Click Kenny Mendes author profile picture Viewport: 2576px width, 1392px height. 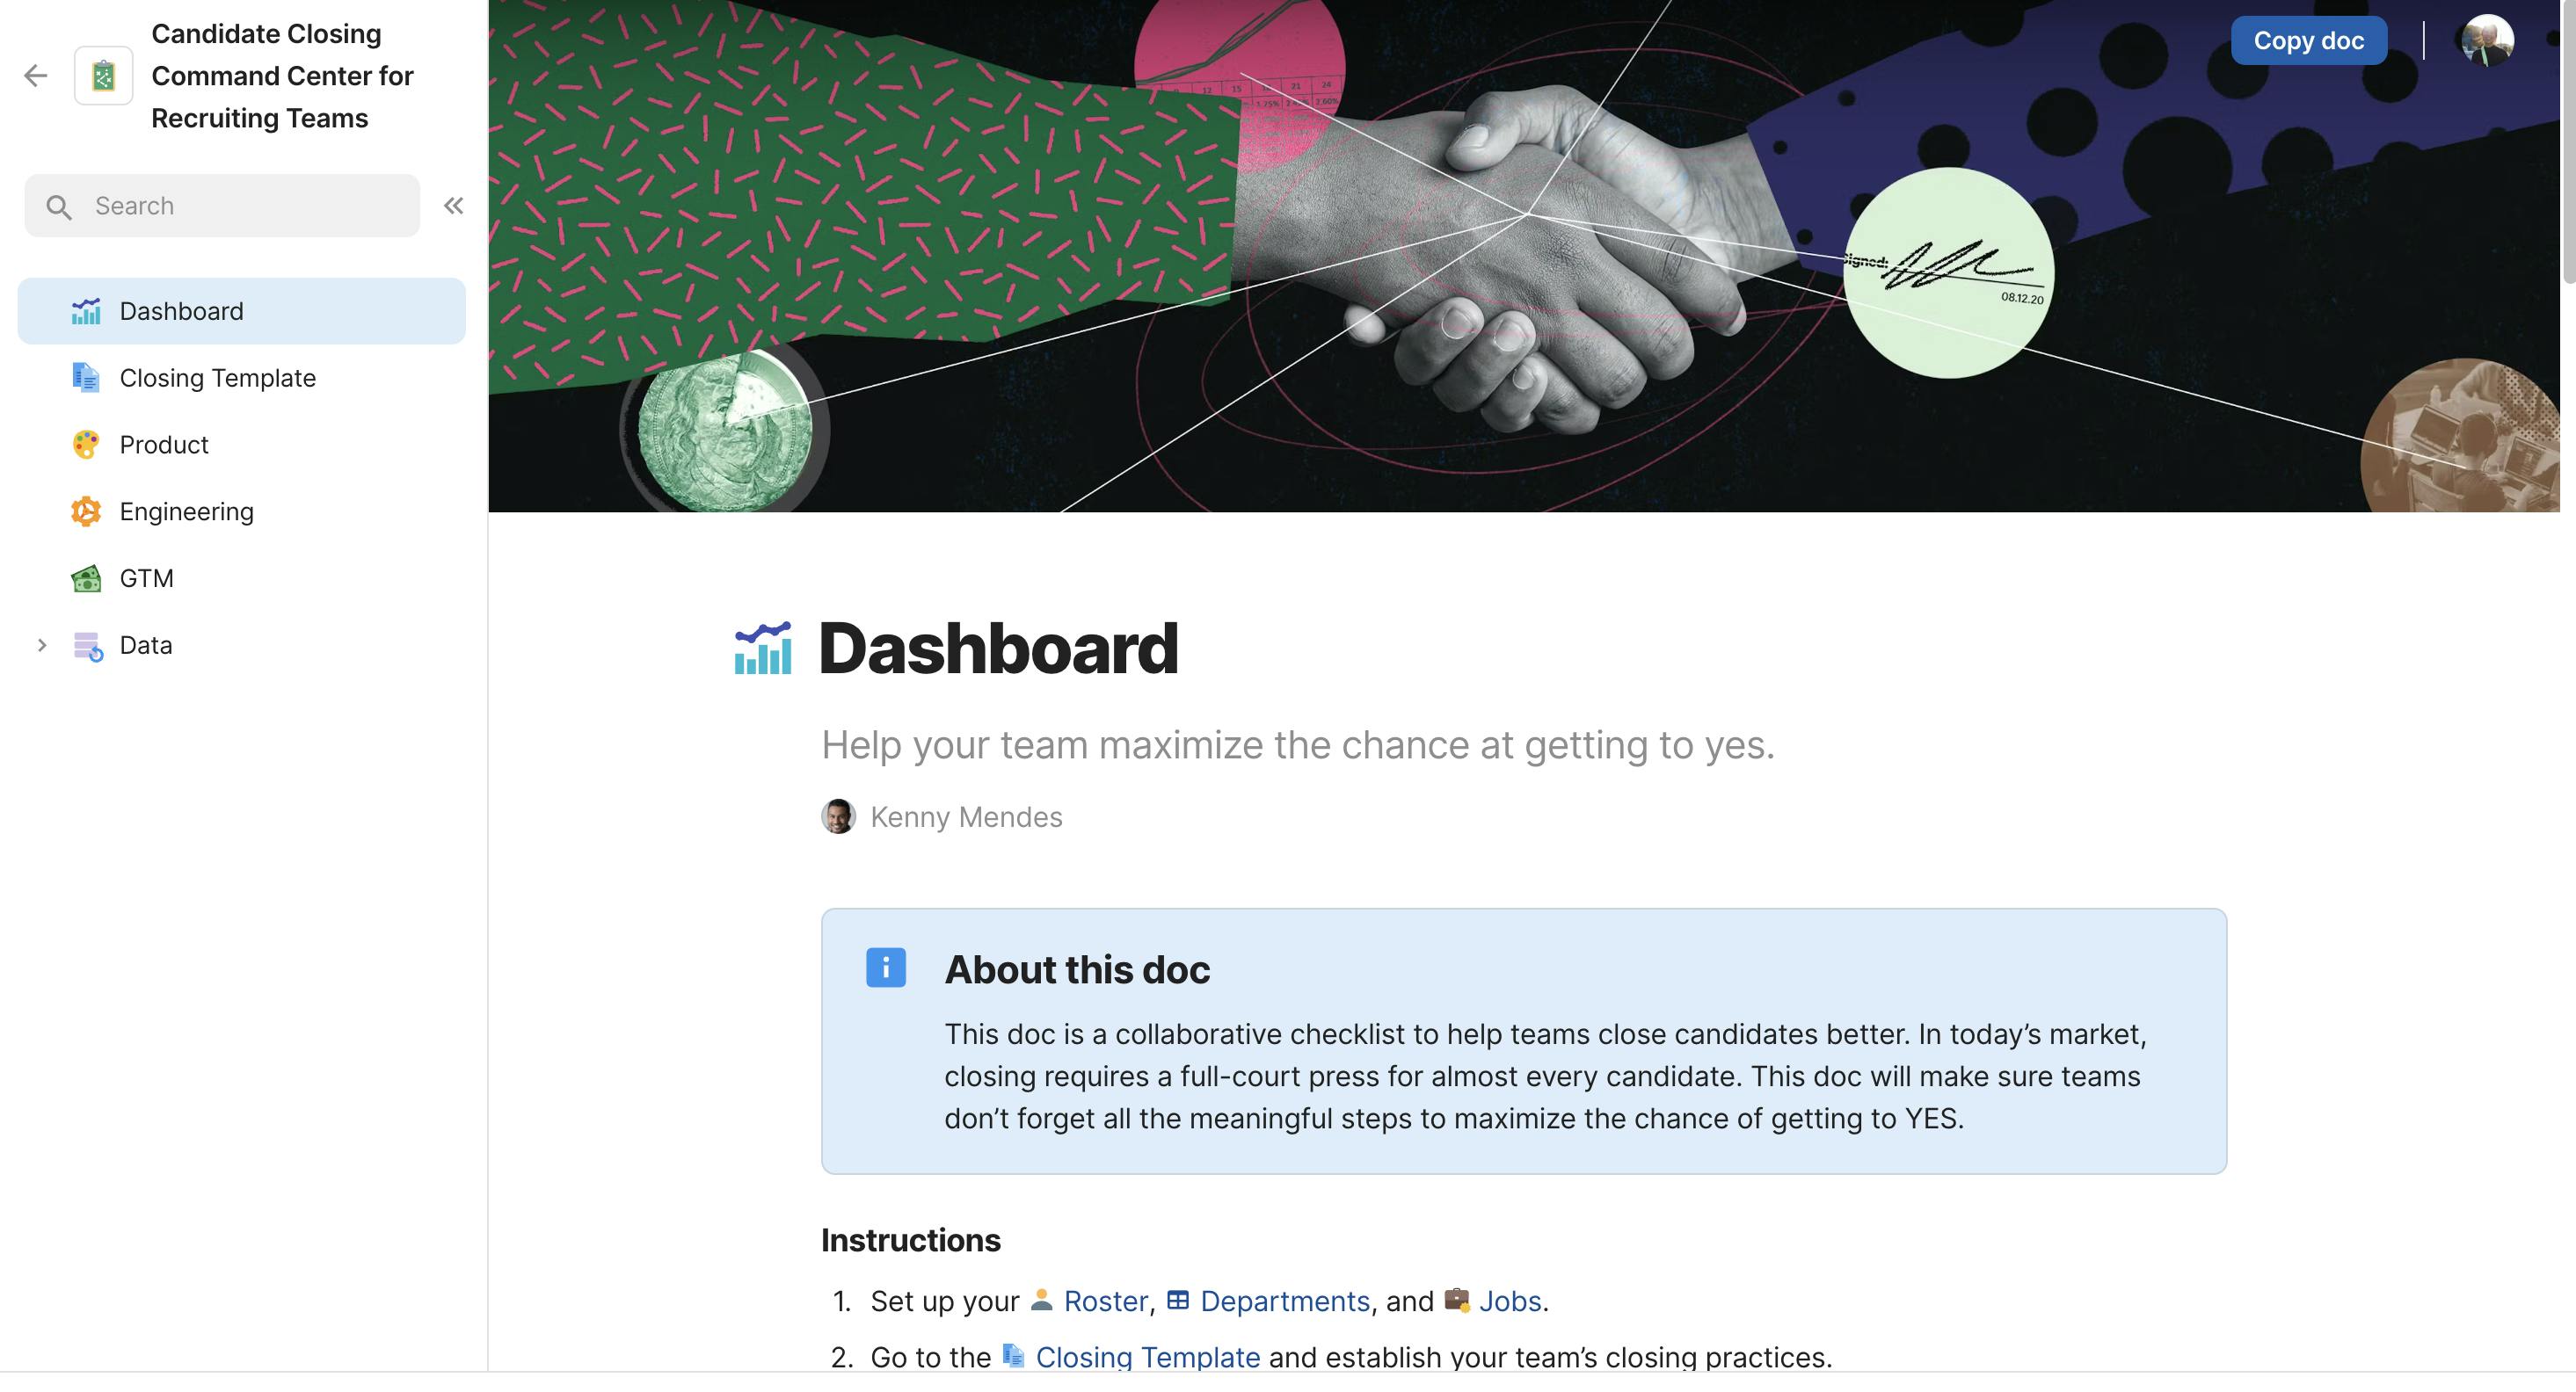click(839, 816)
